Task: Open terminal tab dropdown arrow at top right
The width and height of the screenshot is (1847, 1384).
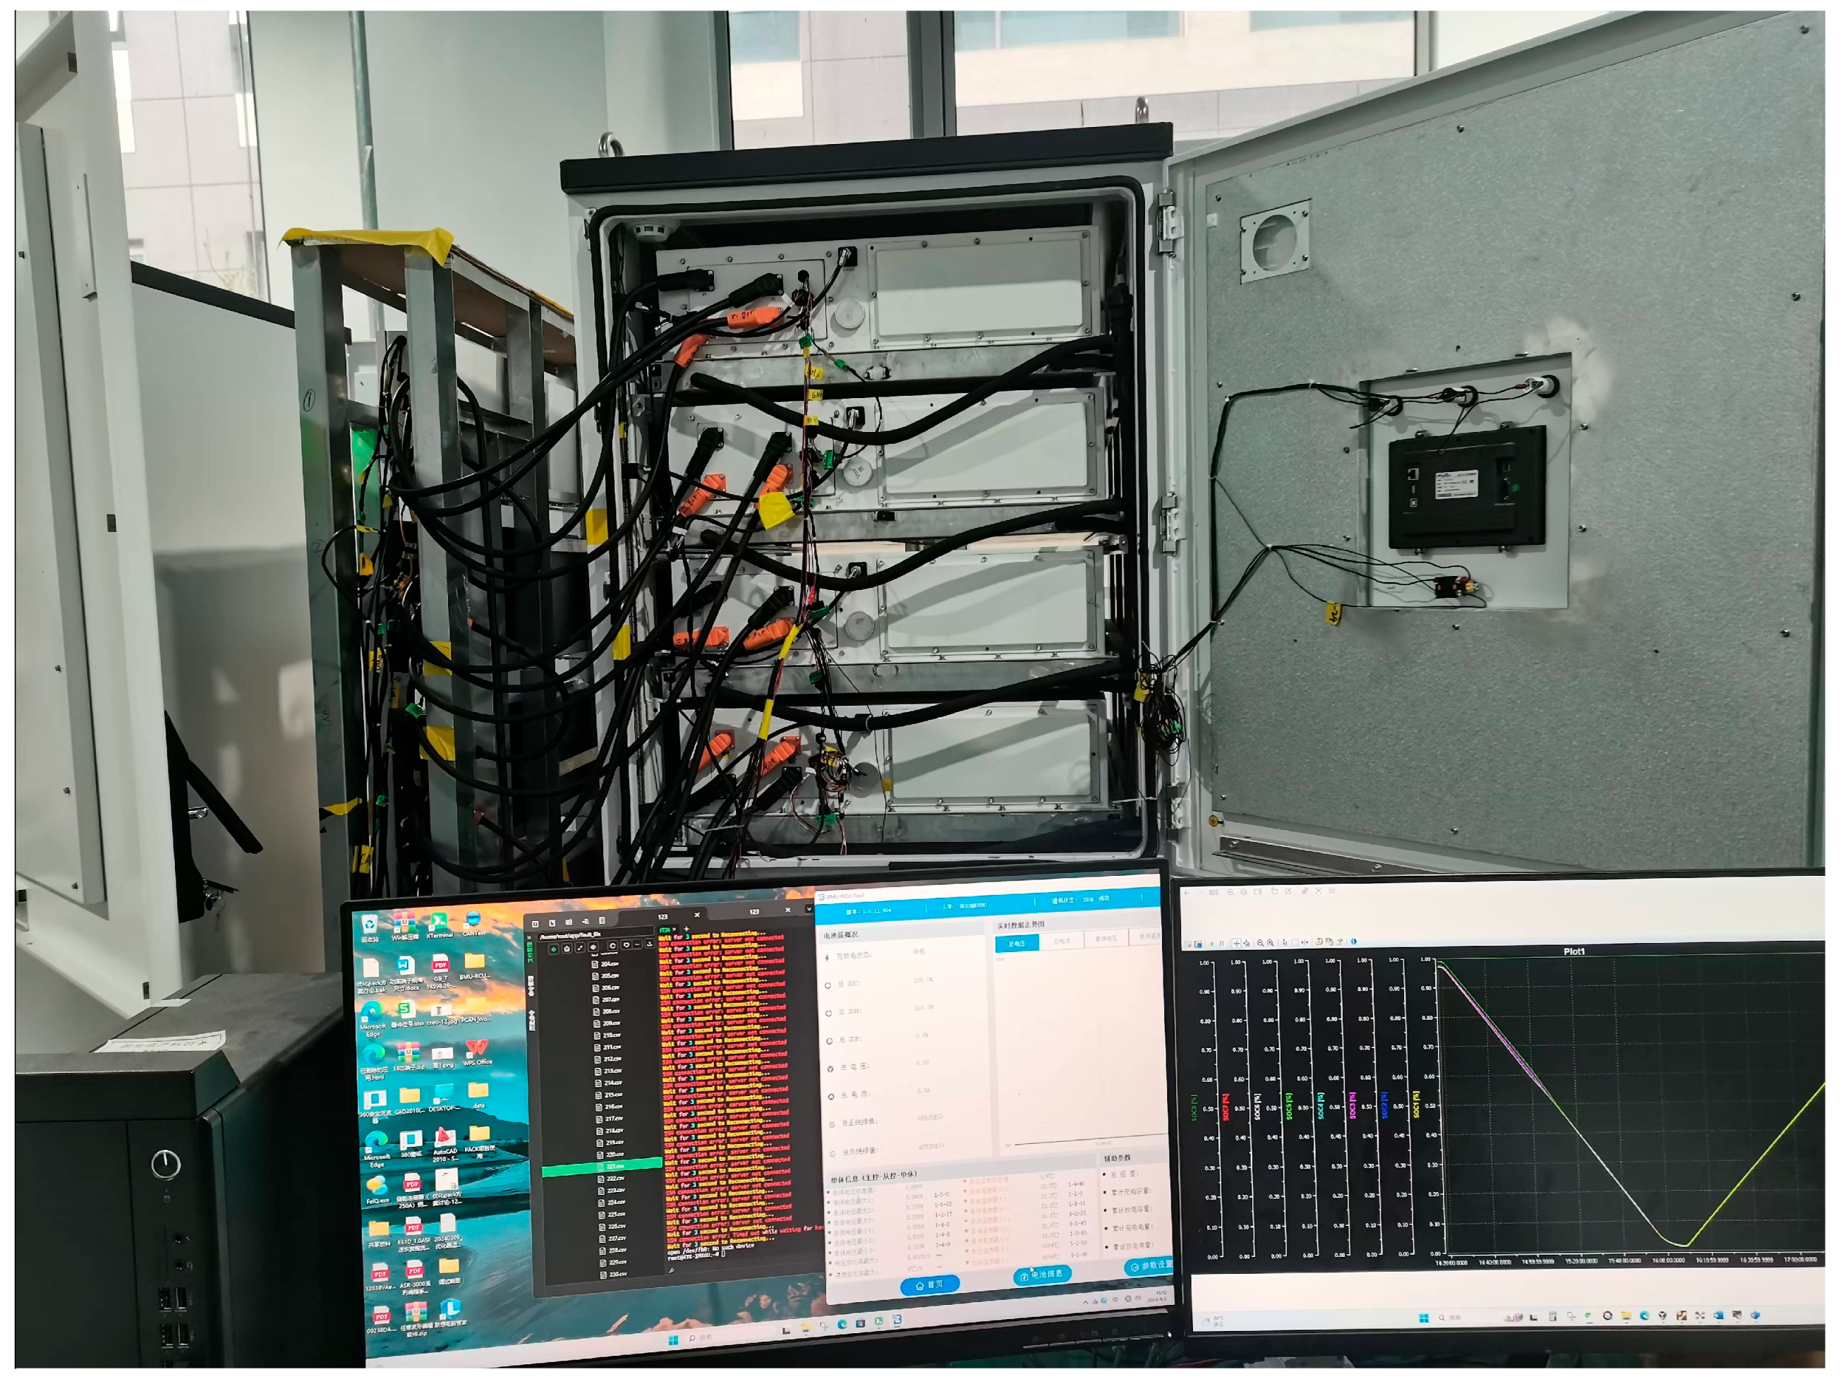Action: click(809, 909)
